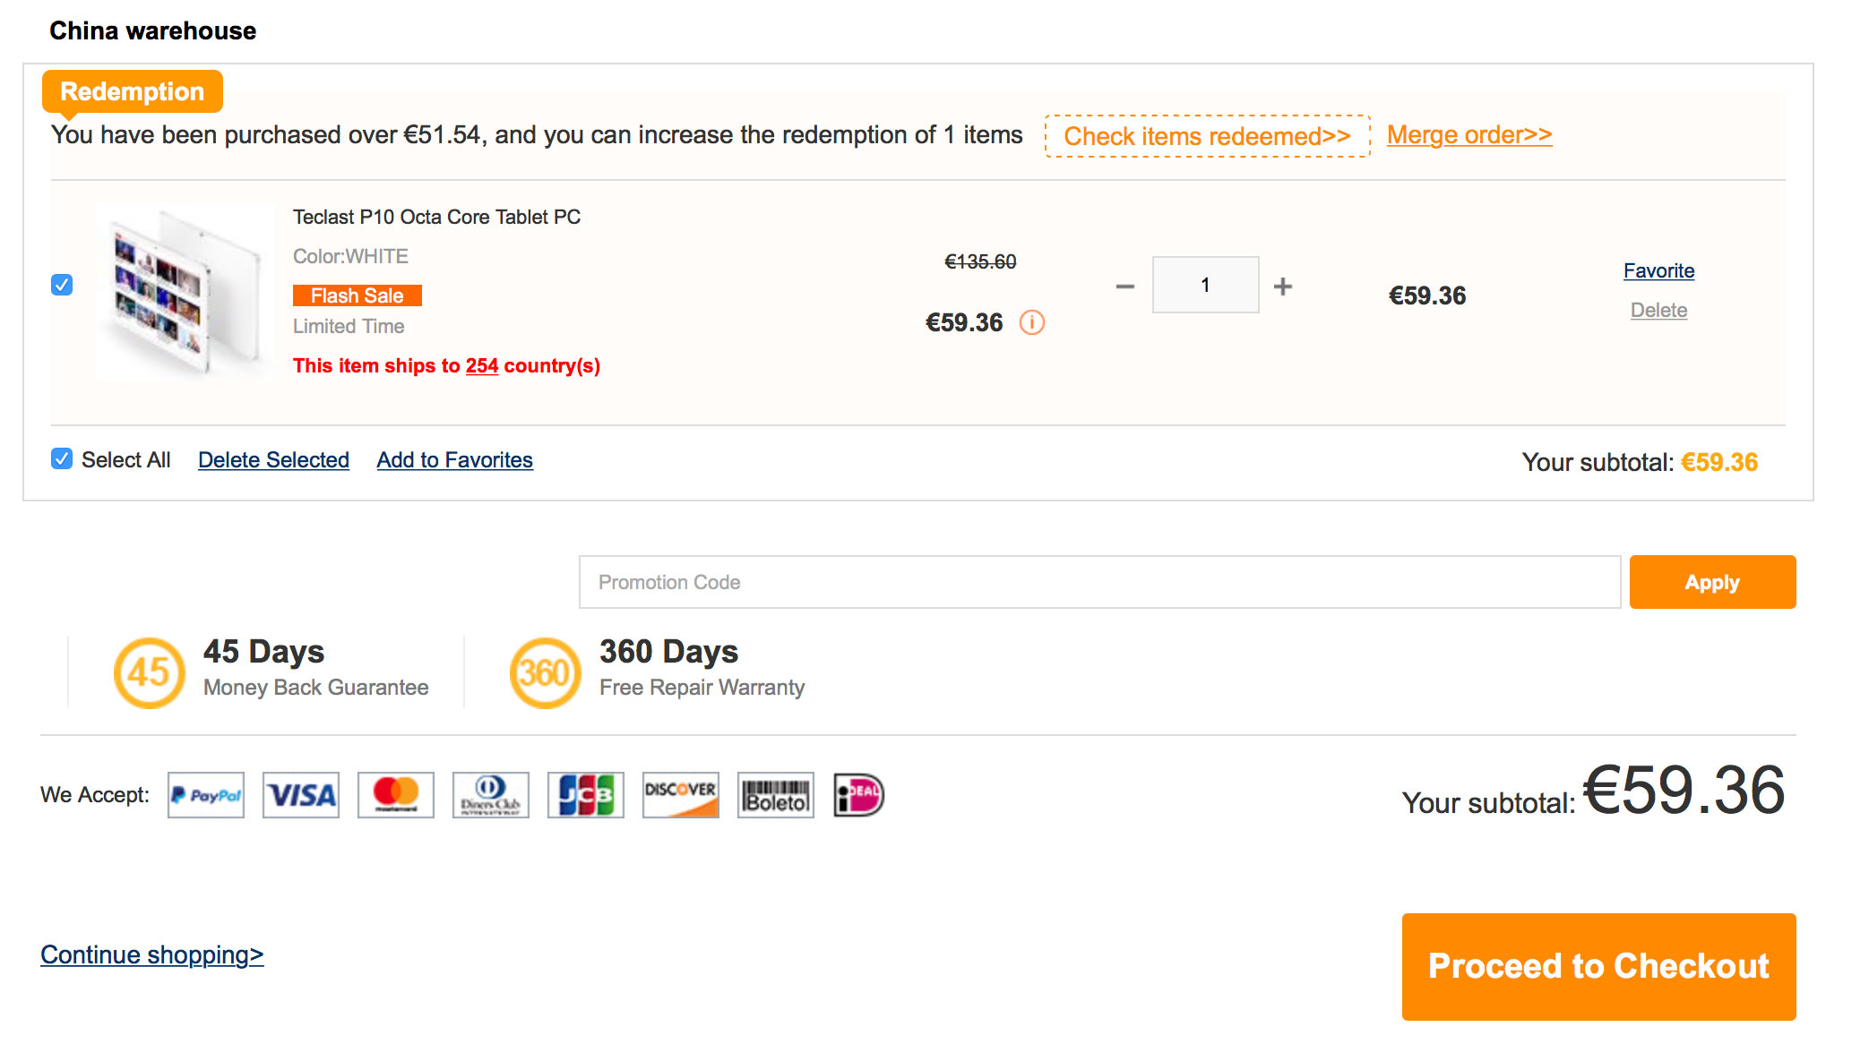1869x1044 pixels.
Task: Click Add to Favorites link
Action: pyautogui.click(x=454, y=459)
